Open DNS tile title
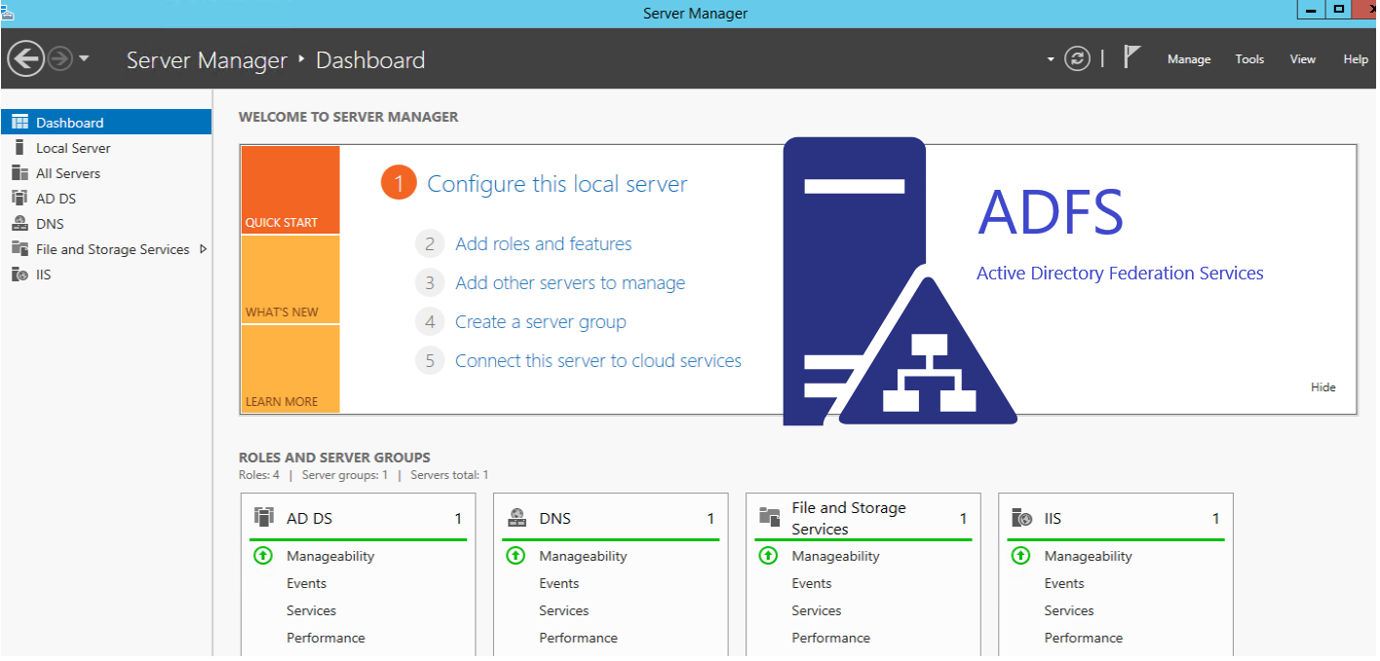Image resolution: width=1380 pixels, height=661 pixels. (x=555, y=519)
